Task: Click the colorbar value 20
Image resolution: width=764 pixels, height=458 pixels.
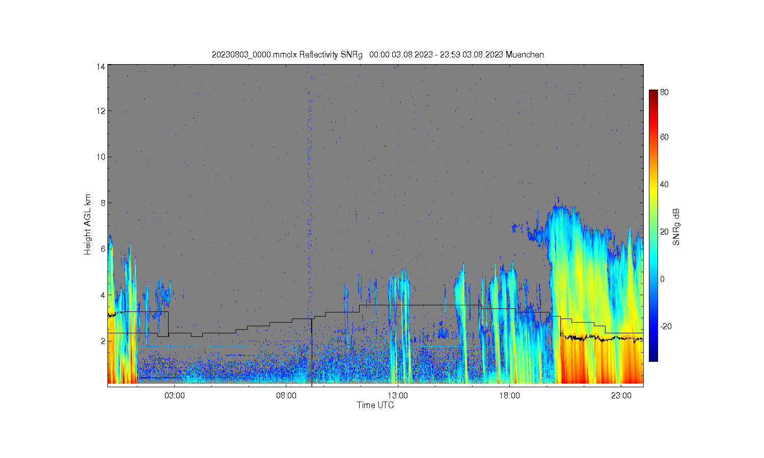Action: coord(665,232)
